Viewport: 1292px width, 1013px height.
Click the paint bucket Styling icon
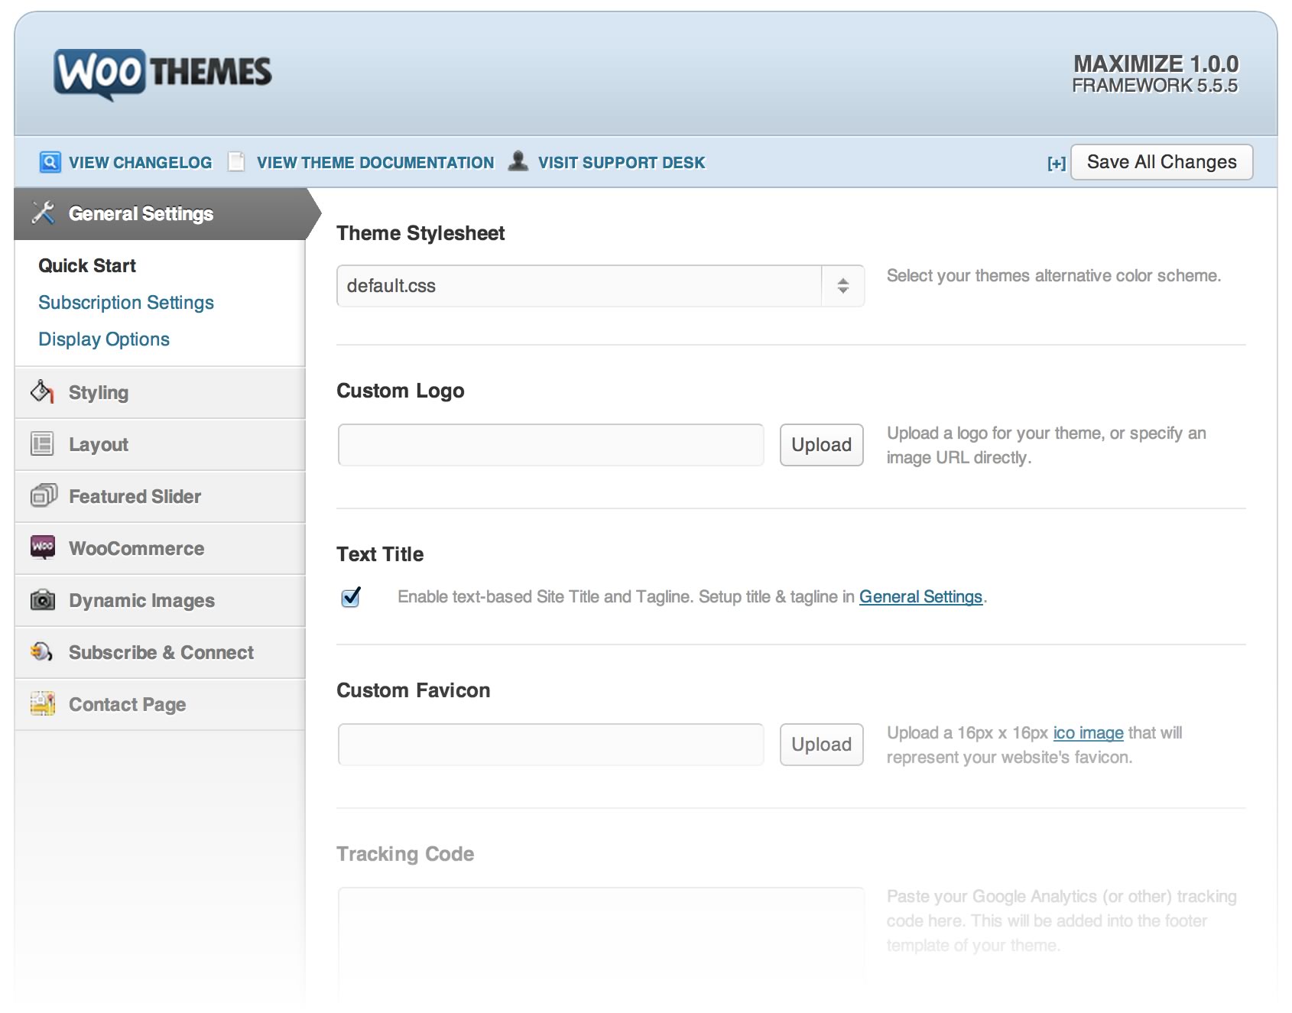42,392
